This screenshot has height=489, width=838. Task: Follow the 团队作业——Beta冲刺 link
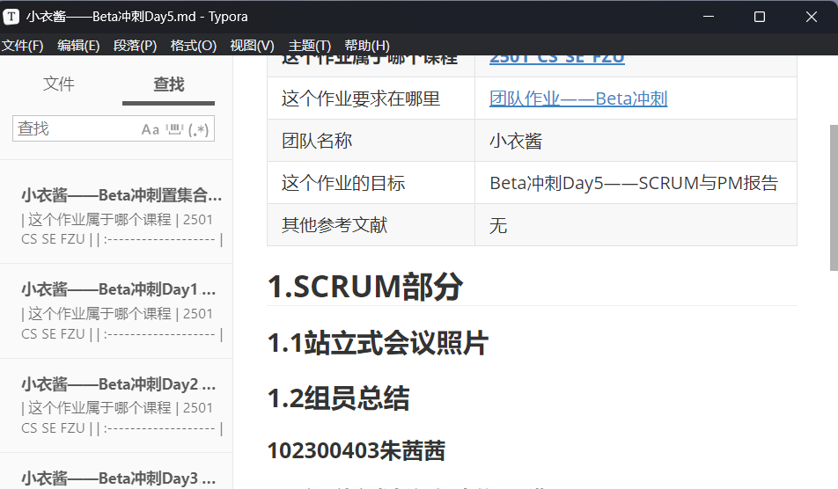pyautogui.click(x=578, y=99)
